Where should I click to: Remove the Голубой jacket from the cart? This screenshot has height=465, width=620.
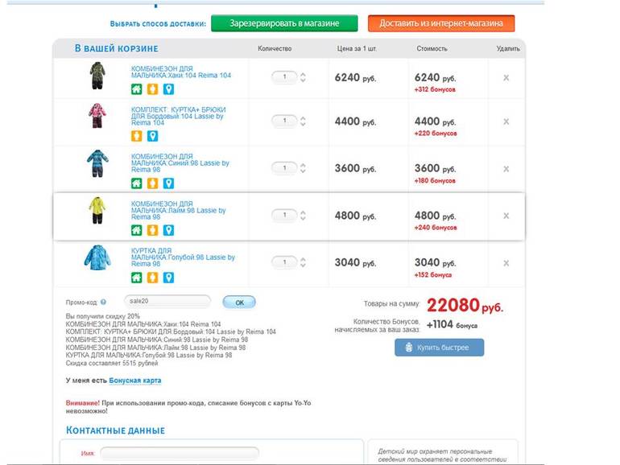(506, 263)
